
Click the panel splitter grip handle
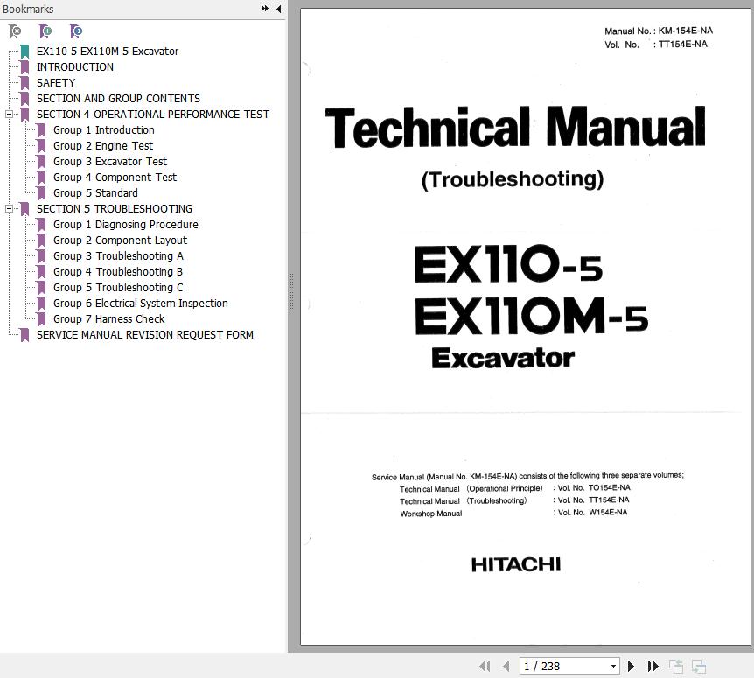[x=291, y=292]
